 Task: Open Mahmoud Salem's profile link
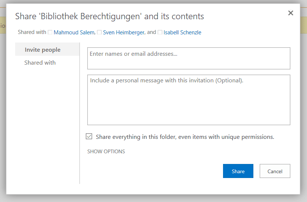coord(74,32)
